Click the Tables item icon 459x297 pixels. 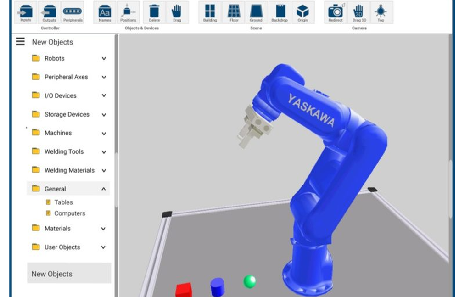(49, 202)
